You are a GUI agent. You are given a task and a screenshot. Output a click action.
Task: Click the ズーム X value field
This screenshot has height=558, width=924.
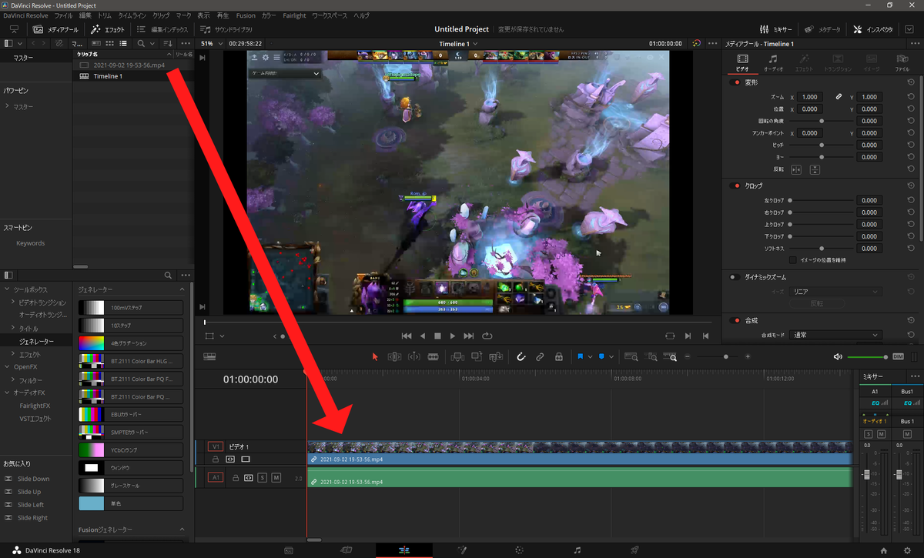click(809, 97)
